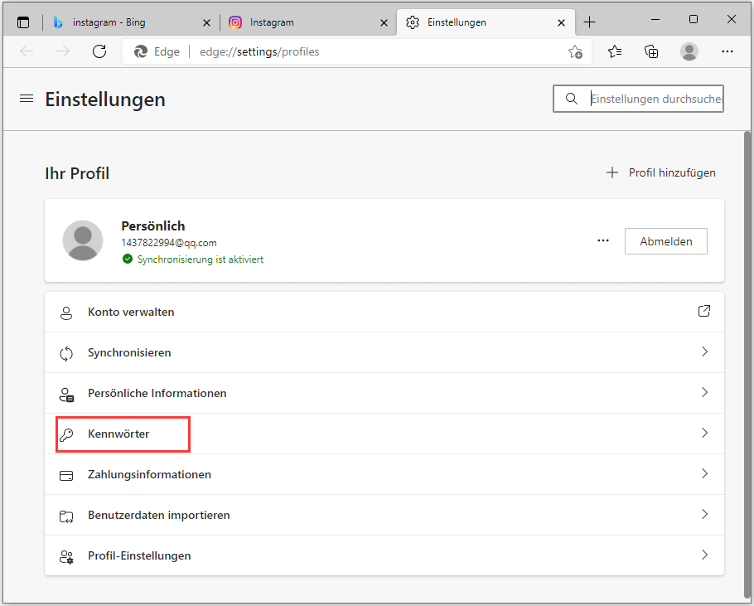The height and width of the screenshot is (606, 754).
Task: Click Profil hinzufügen
Action: (661, 172)
